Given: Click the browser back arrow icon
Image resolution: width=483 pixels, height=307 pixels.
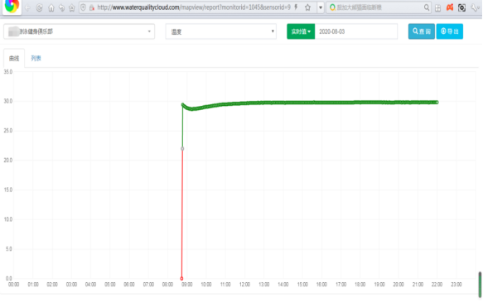Looking at the screenshot, I should click(x=27, y=7).
